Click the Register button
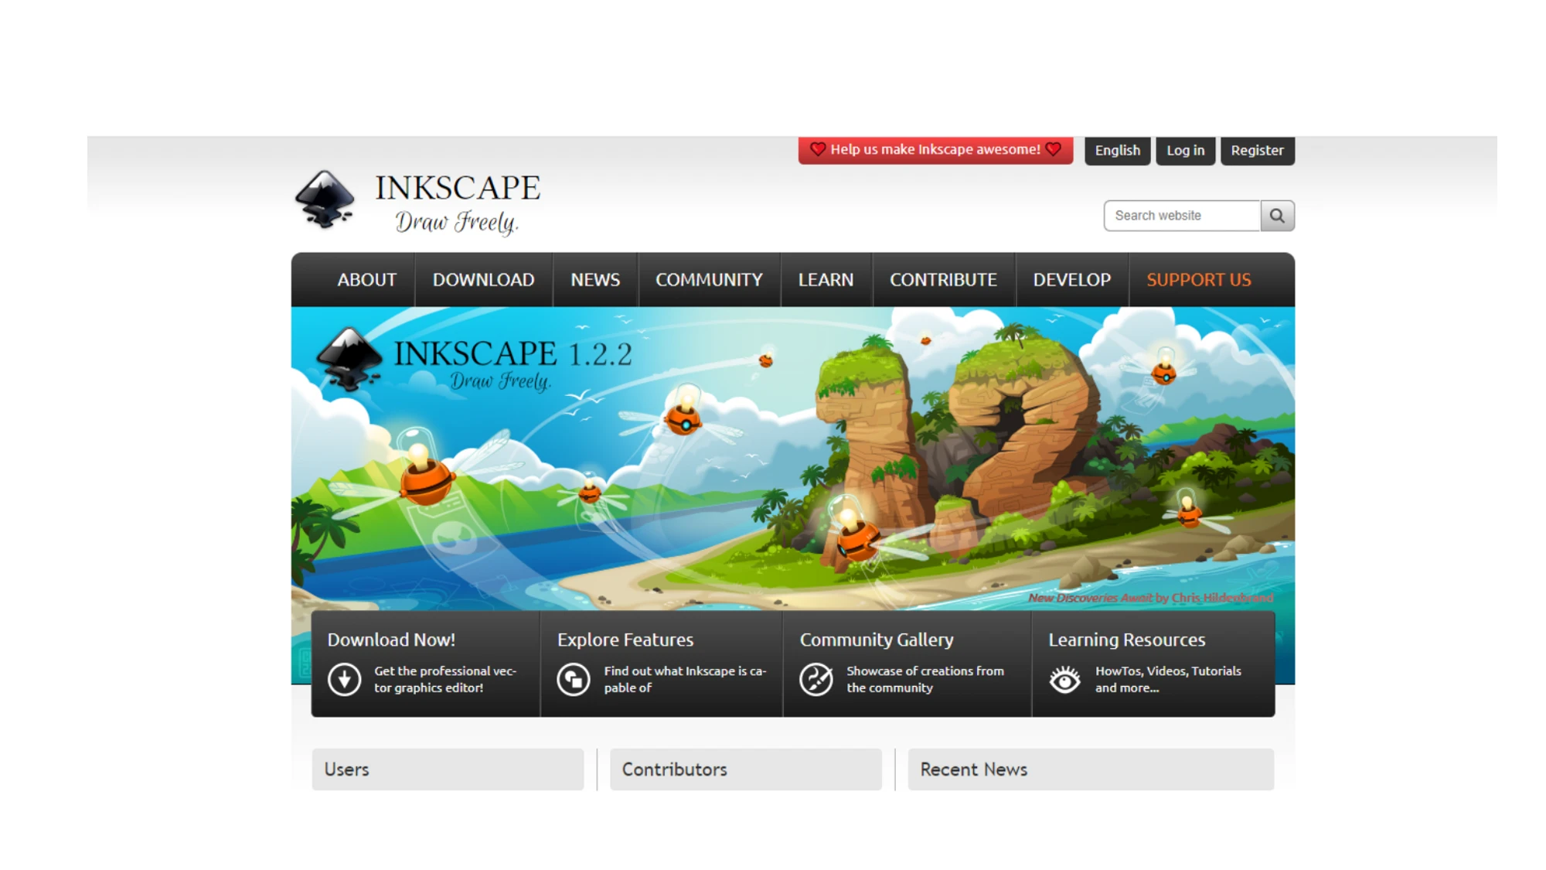 point(1257,150)
